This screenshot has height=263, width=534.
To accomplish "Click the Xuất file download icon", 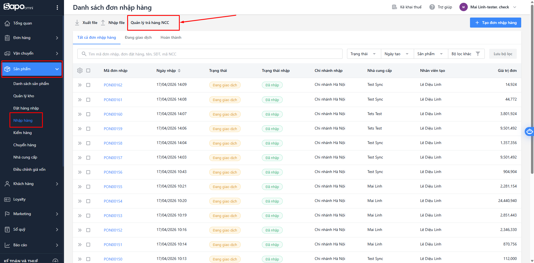I will pos(77,23).
